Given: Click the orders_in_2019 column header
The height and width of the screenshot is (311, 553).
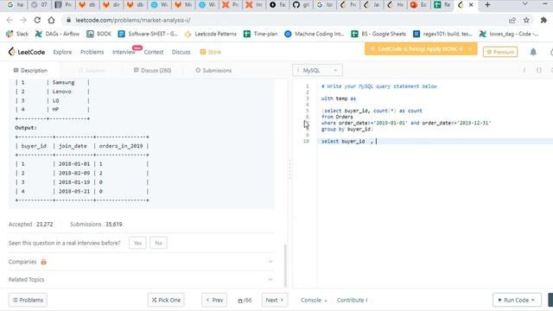Looking at the screenshot, I should click(121, 146).
